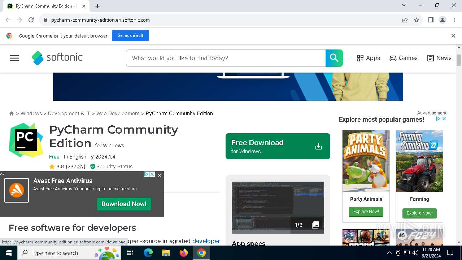This screenshot has width=462, height=260.
Task: Open the Games section
Action: click(404, 58)
